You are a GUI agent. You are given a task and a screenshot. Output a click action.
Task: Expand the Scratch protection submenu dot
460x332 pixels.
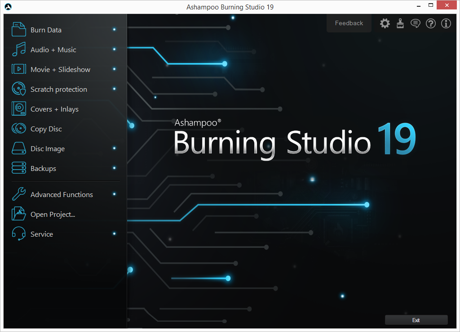coord(115,89)
